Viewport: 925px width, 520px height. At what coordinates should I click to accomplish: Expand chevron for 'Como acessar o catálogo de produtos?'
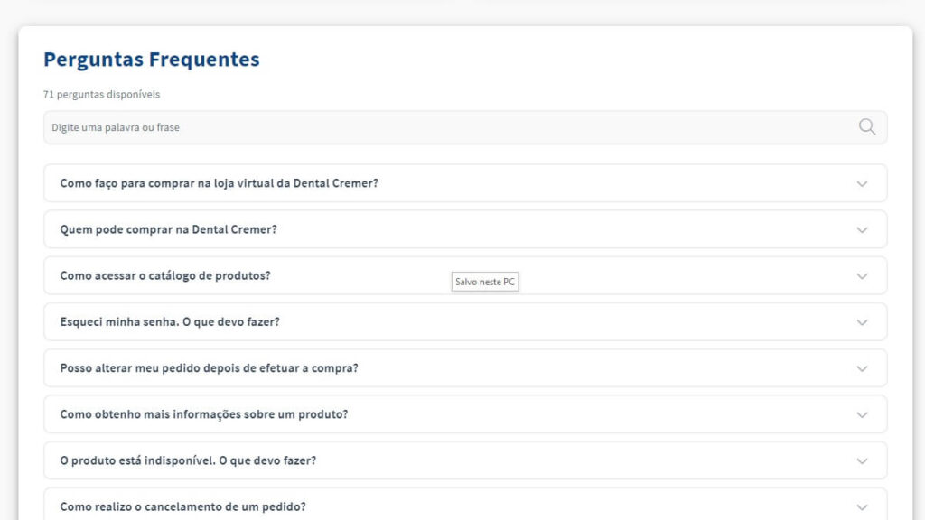(x=862, y=276)
